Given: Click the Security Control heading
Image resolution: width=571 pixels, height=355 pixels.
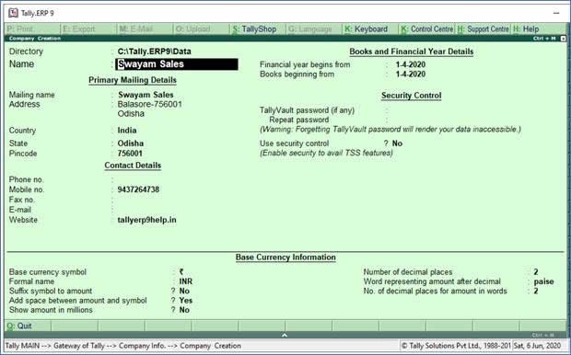Looking at the screenshot, I should click(x=411, y=96).
